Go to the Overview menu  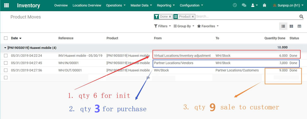point(61,5)
